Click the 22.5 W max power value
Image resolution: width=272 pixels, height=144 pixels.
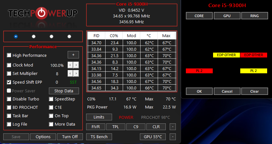(x=169, y=107)
